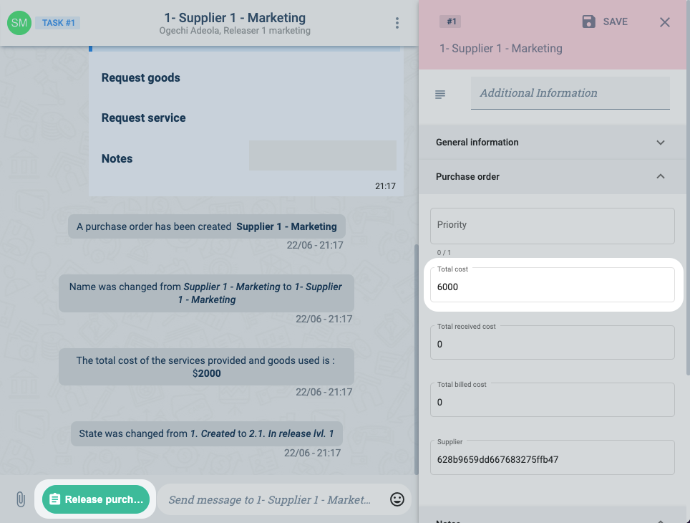Open the chat three-dot options menu
This screenshot has height=523, width=690.
click(x=397, y=23)
